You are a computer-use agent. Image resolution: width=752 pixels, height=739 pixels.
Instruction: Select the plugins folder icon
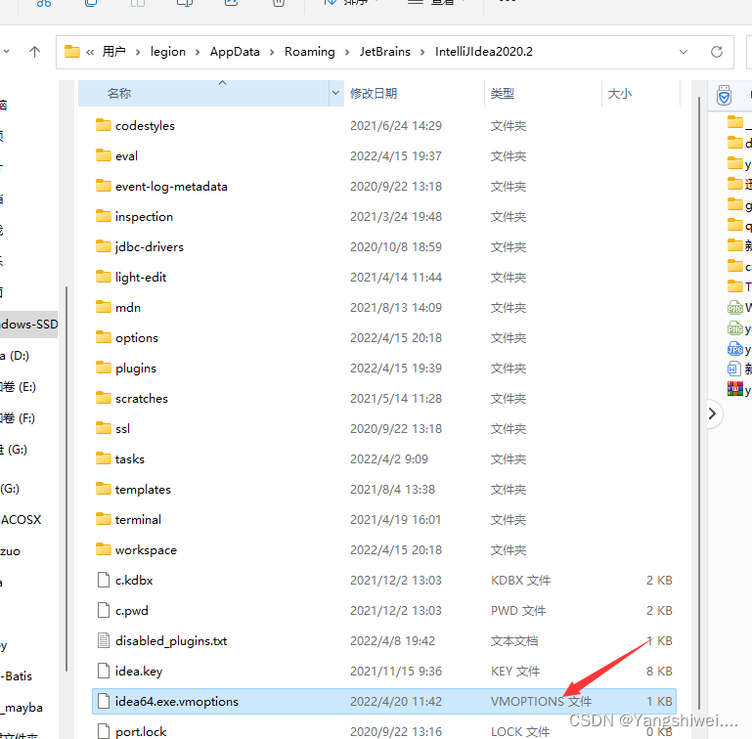(x=103, y=368)
